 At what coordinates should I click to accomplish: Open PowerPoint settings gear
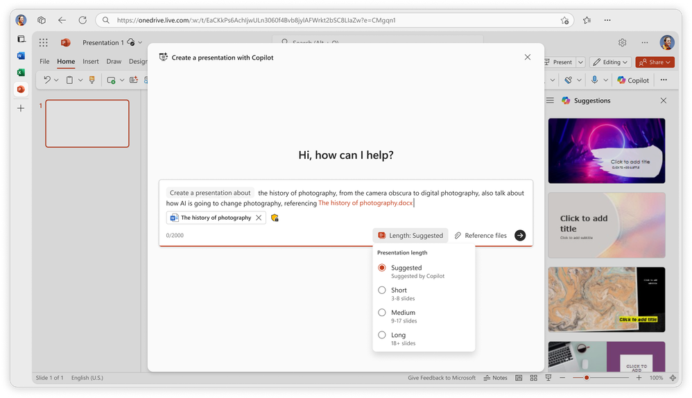[622, 42]
